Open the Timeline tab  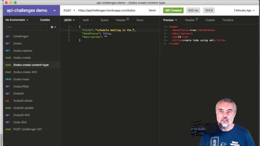(x=227, y=20)
